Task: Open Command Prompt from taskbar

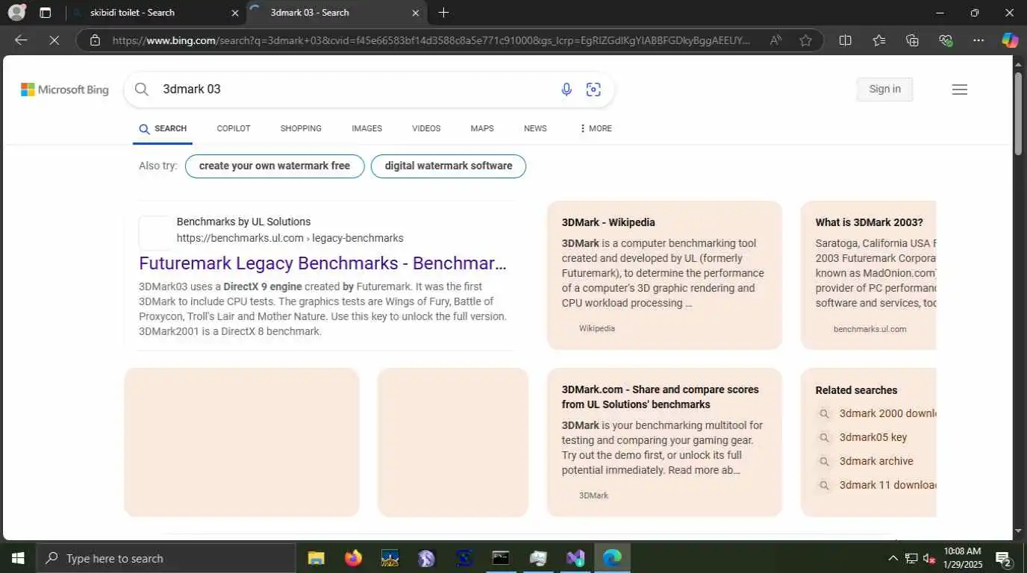Action: pyautogui.click(x=501, y=558)
